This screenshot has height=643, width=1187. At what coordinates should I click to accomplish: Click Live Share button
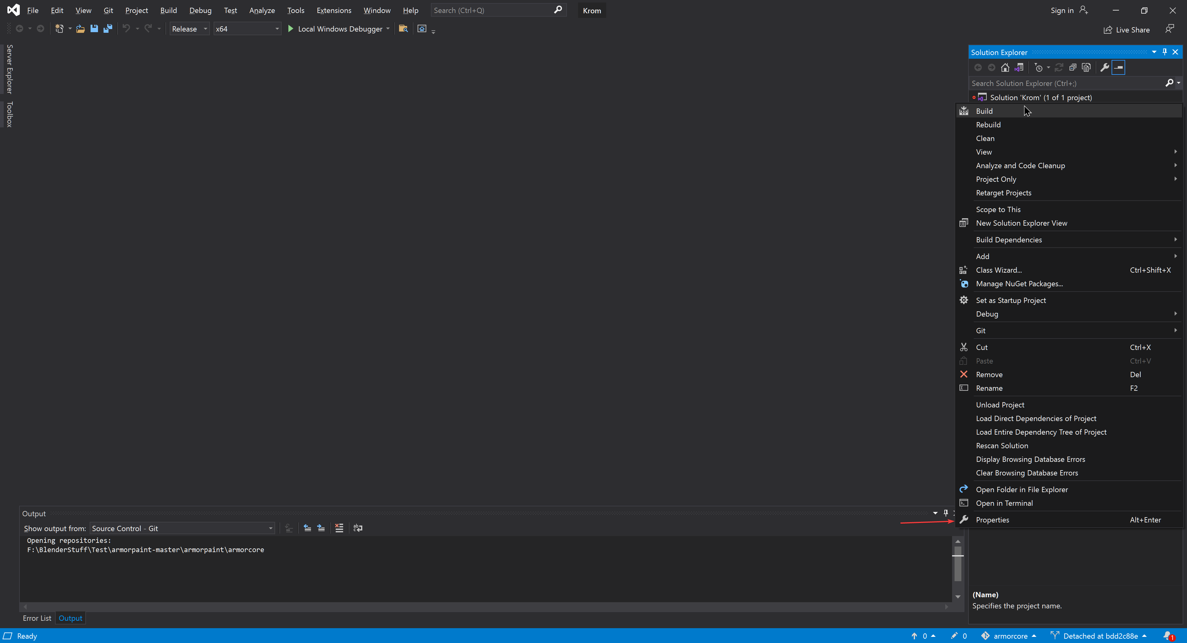pyautogui.click(x=1127, y=29)
